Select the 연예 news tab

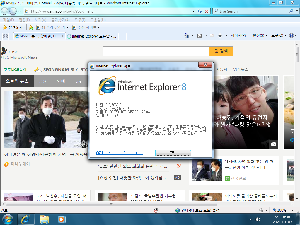coord(61,81)
